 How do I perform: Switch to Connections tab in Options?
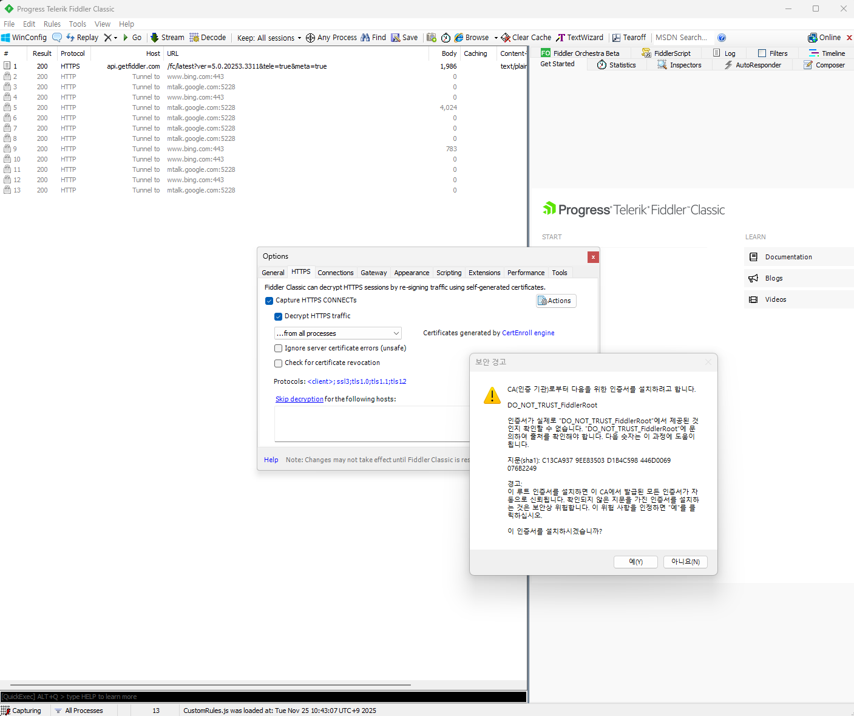[x=335, y=273]
